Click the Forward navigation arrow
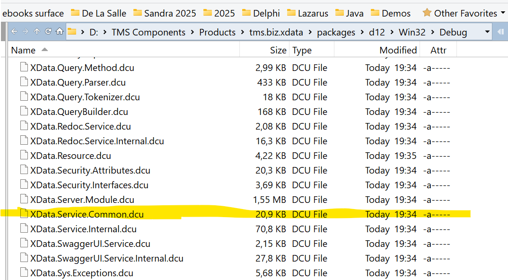 point(26,32)
